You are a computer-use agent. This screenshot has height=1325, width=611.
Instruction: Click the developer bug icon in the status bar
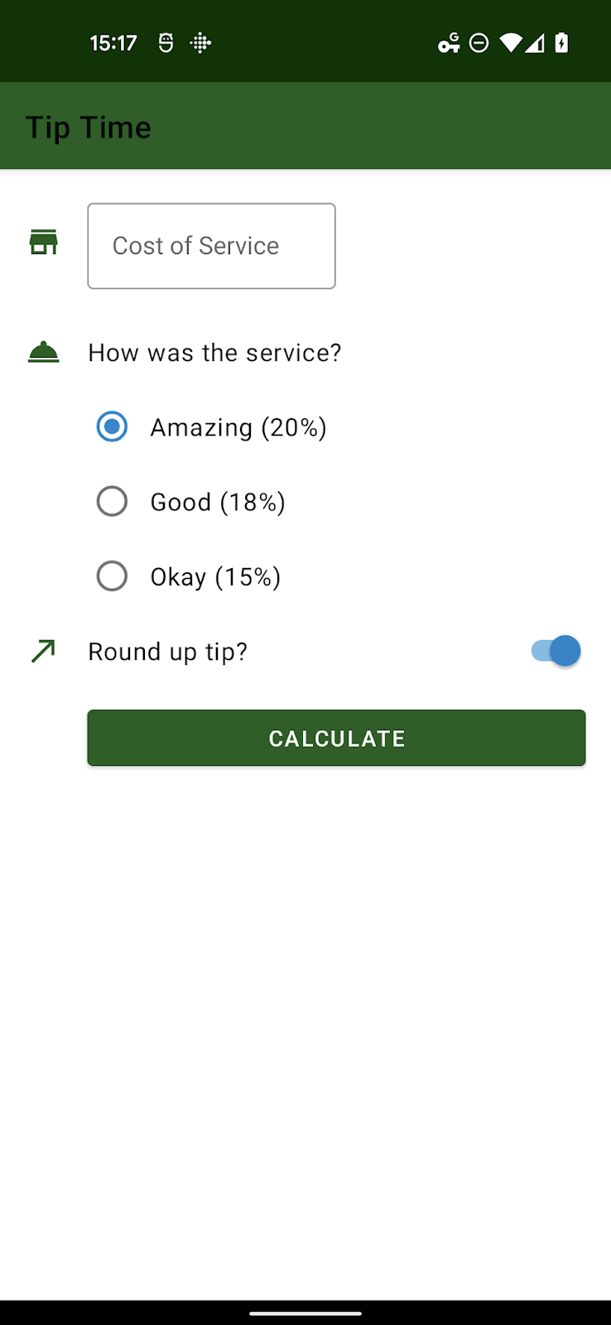point(166,42)
